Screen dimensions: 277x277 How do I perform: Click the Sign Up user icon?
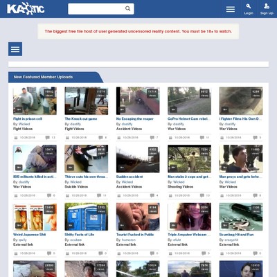(267, 6)
